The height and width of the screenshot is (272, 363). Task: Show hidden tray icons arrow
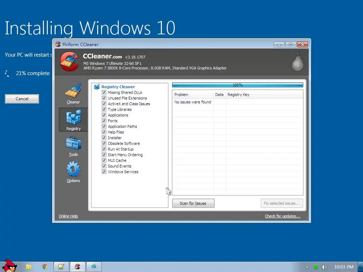(x=307, y=267)
